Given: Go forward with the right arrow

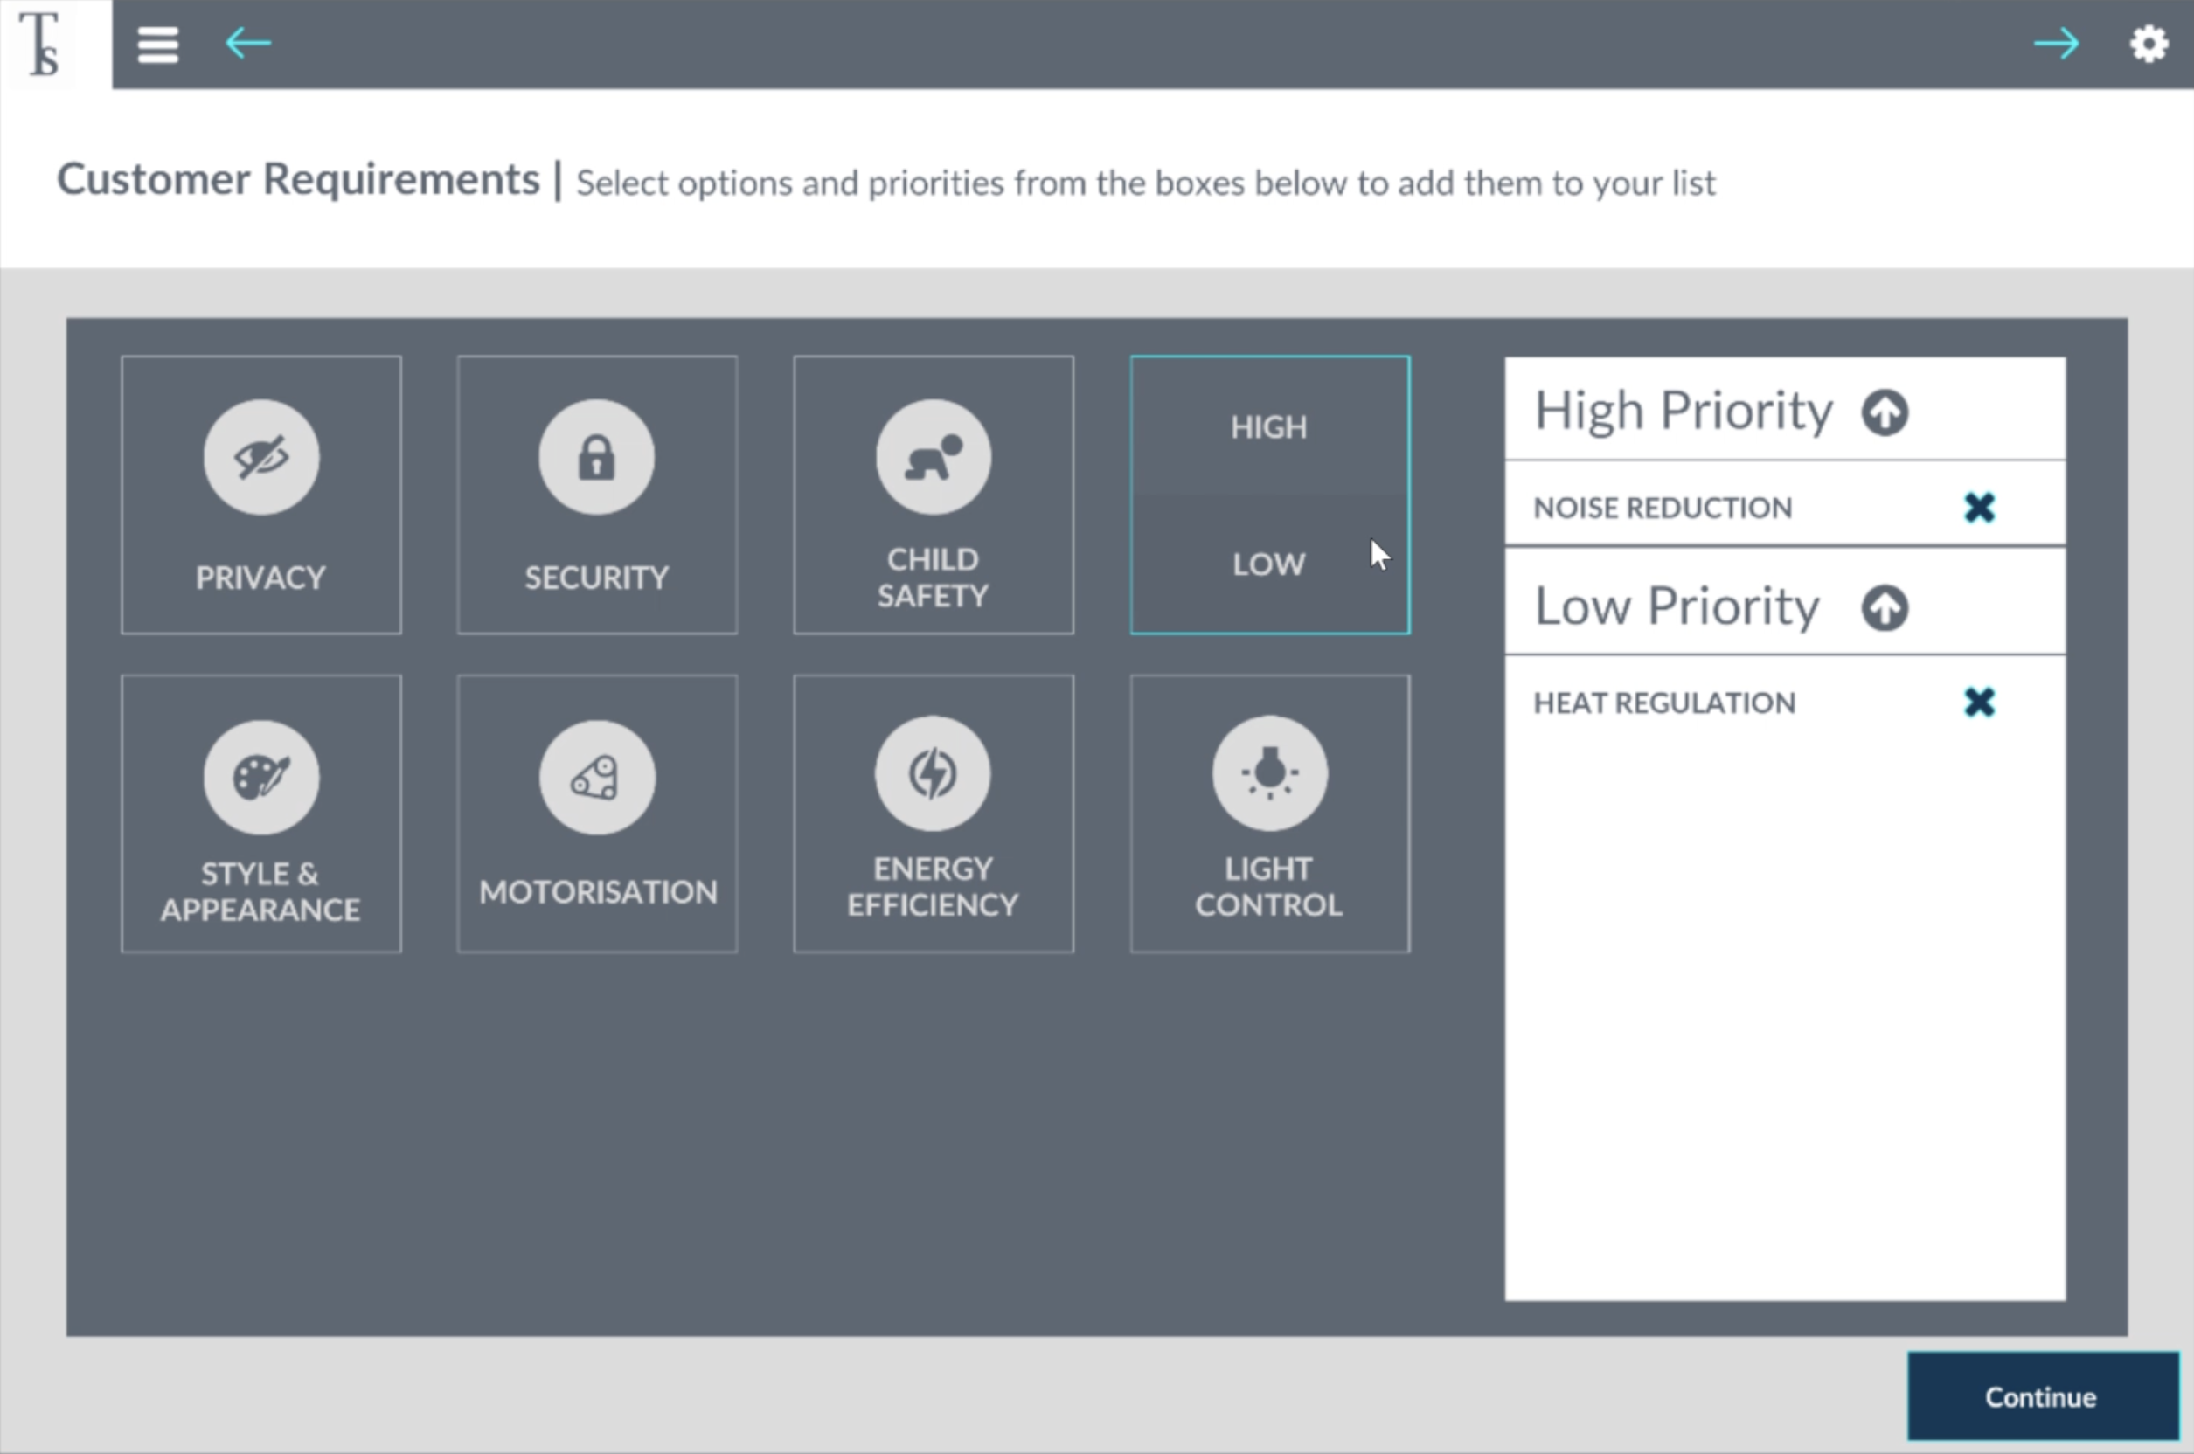Looking at the screenshot, I should 2056,44.
